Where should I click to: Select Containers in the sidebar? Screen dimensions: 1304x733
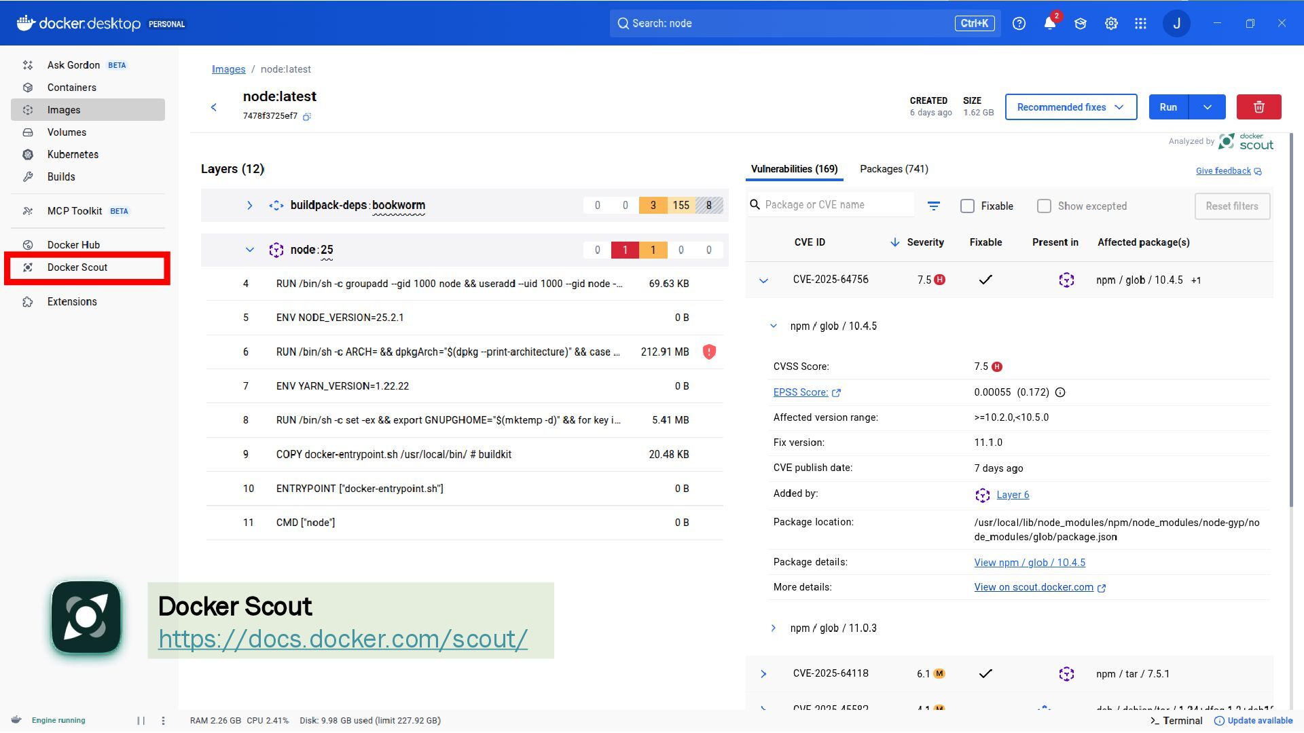[x=72, y=88]
